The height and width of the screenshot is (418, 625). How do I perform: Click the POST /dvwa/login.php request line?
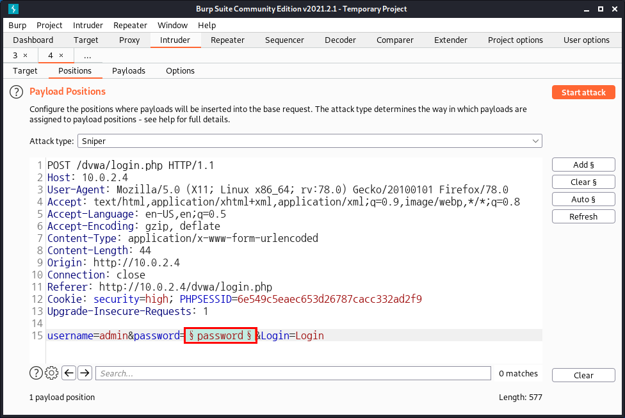131,165
